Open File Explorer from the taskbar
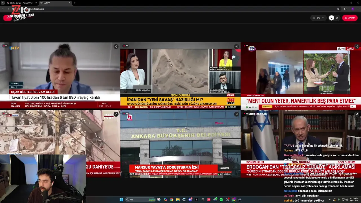This screenshot has width=361, height=203. tap(178, 200)
